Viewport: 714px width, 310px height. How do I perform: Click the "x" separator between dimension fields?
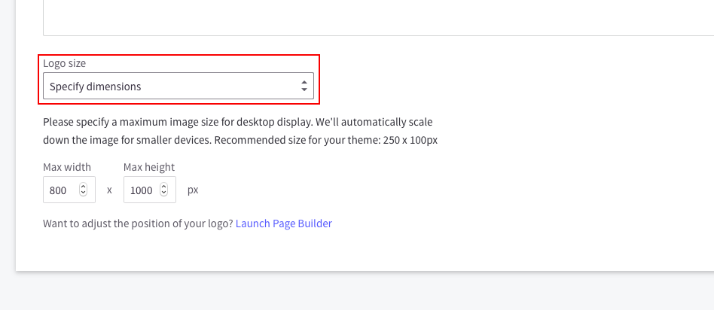click(x=109, y=190)
